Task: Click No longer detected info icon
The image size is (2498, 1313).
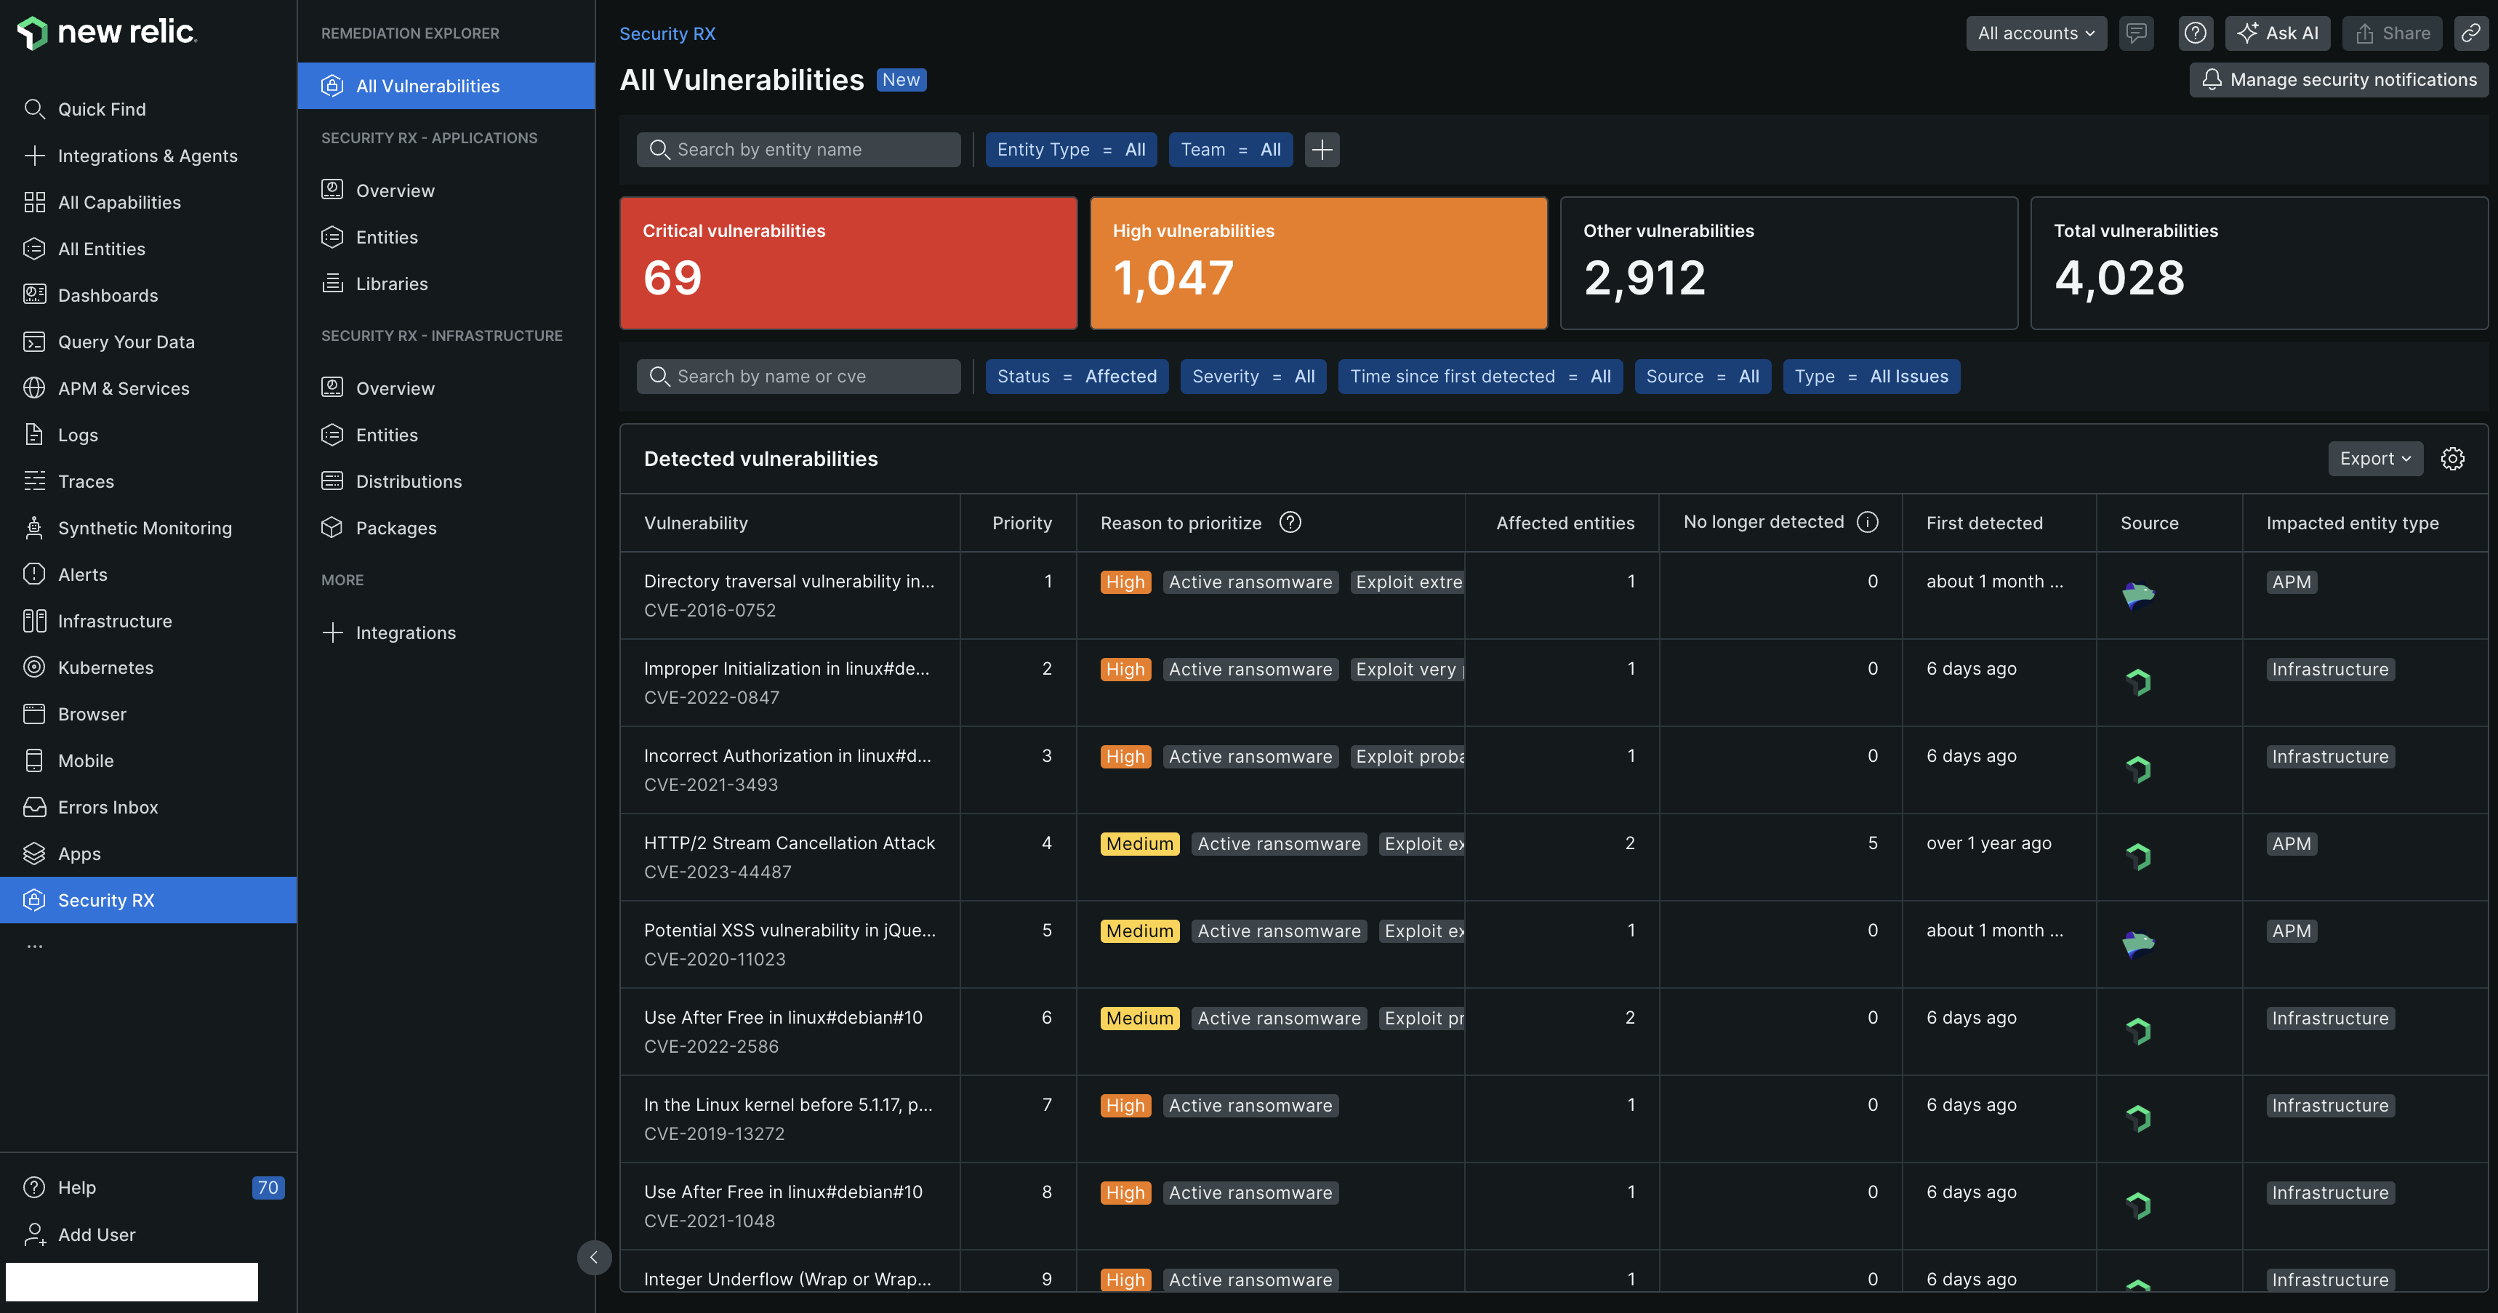Action: click(x=1868, y=522)
